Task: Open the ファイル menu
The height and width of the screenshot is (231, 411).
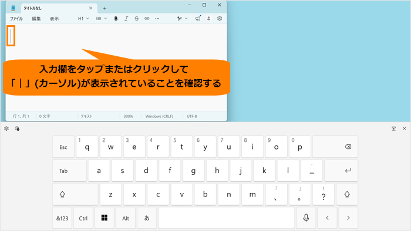Action: [x=16, y=19]
